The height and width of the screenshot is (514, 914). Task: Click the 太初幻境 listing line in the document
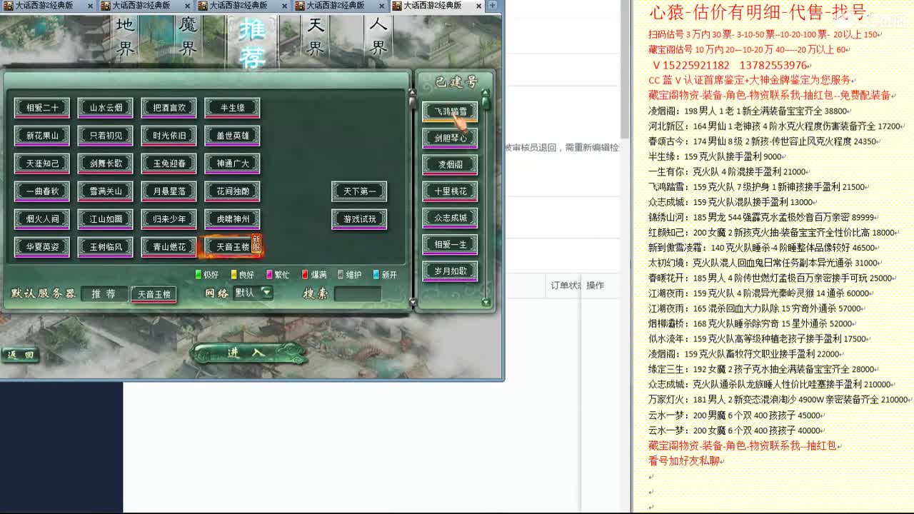765,263
